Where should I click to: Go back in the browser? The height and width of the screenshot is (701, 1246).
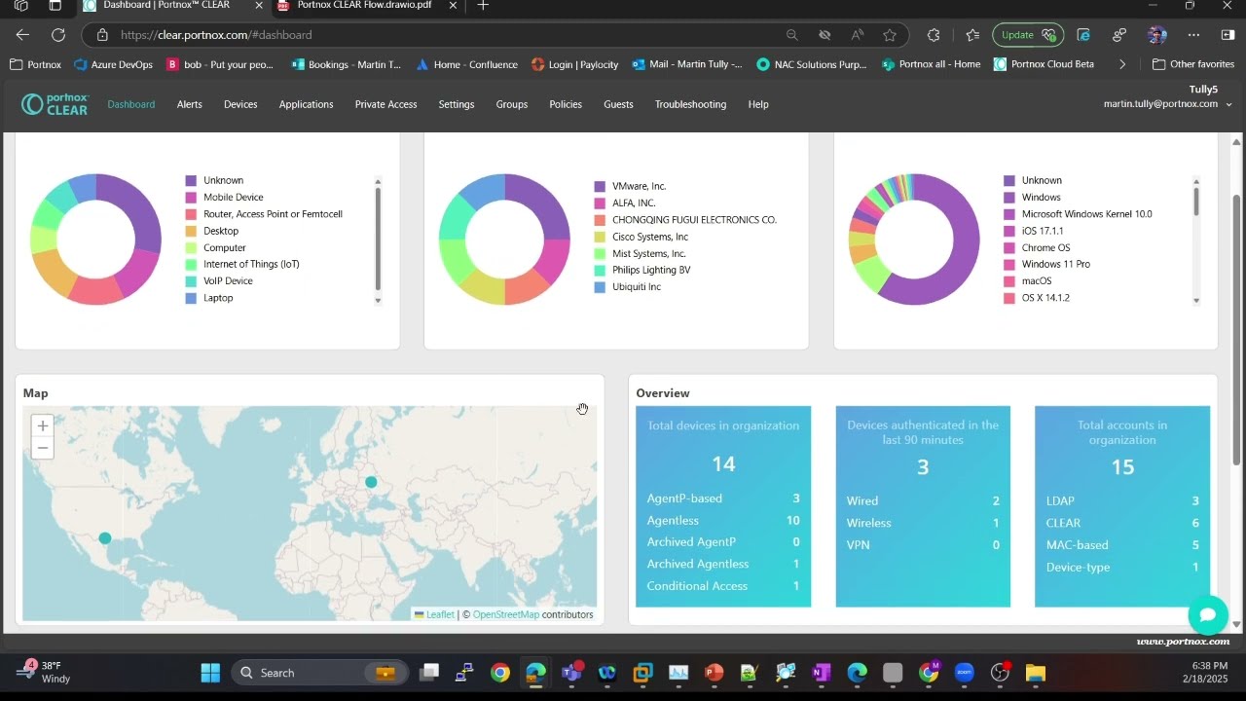coord(22,35)
